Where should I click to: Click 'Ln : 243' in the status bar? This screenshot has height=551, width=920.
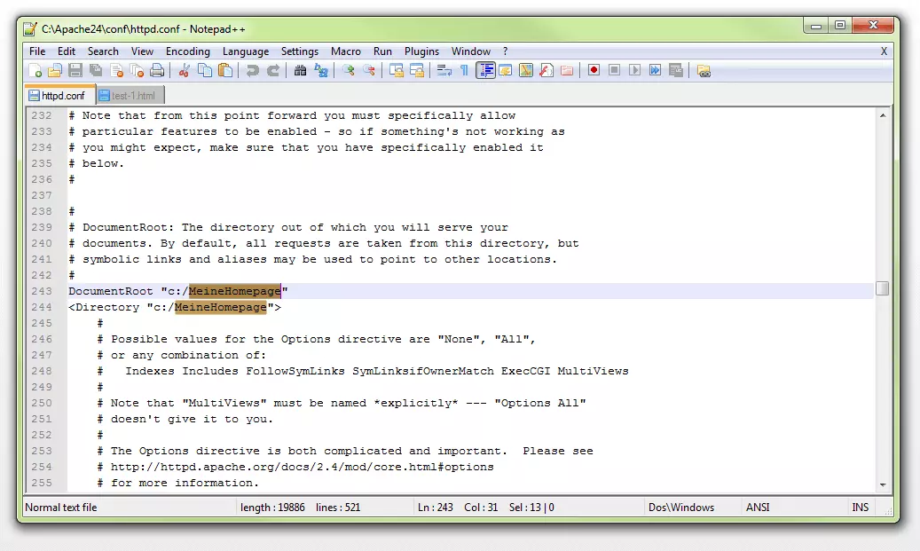[436, 507]
